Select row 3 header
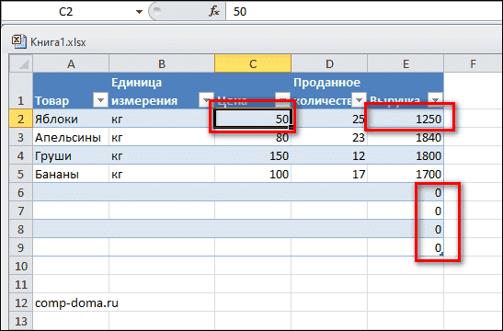503x331 pixels. (x=21, y=137)
